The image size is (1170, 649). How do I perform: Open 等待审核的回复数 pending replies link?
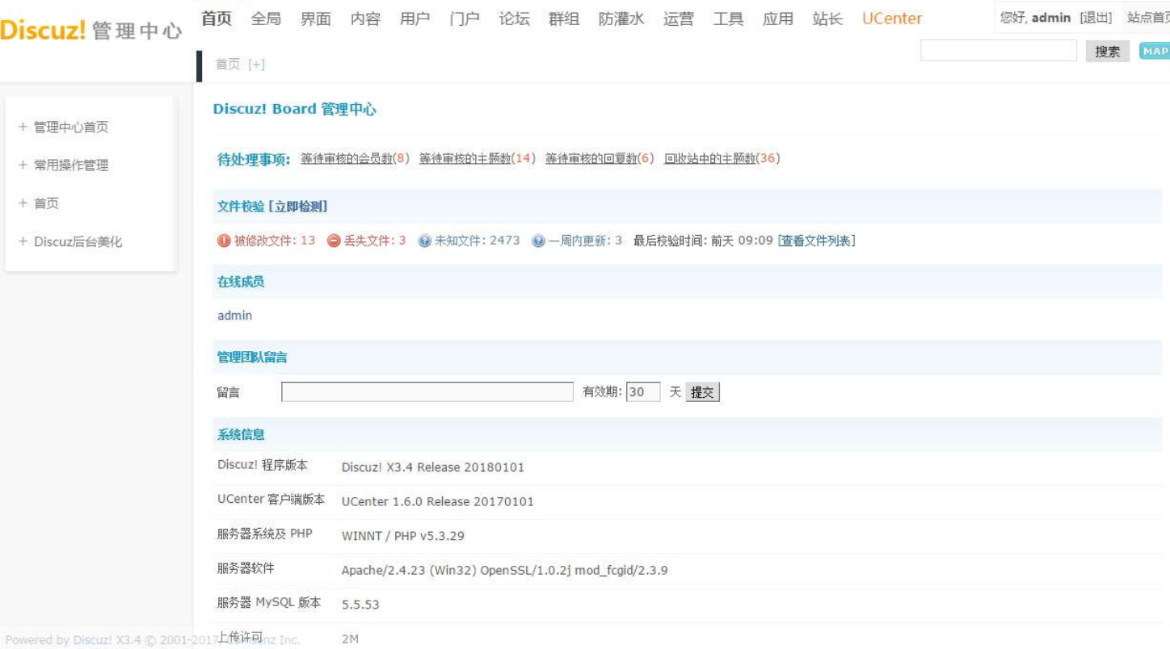click(x=591, y=158)
